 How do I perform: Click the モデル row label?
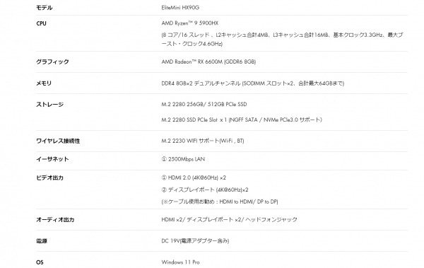point(44,8)
